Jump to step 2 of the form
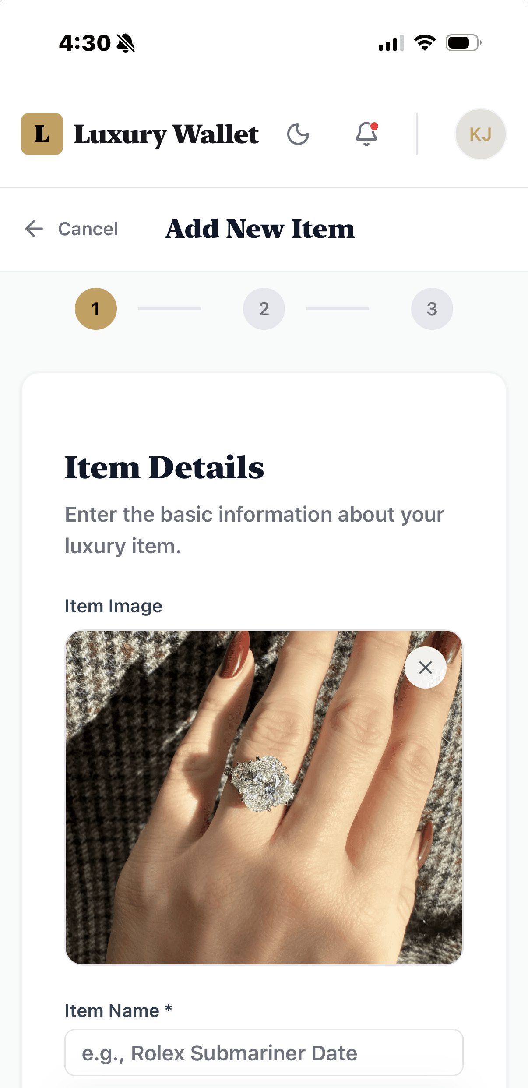Screen dimensions: 528x1088 click(264, 309)
